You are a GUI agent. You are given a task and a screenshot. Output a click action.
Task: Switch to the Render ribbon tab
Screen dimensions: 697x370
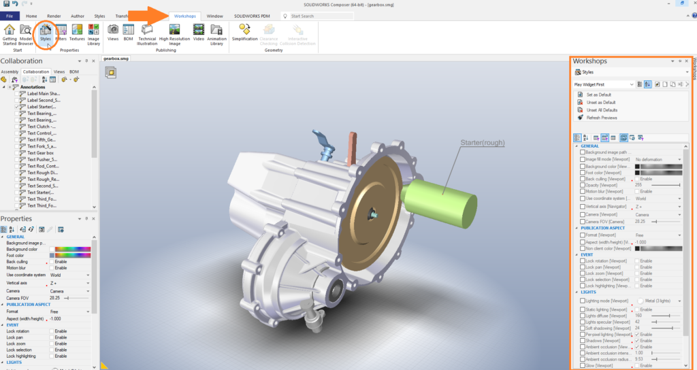pos(54,15)
